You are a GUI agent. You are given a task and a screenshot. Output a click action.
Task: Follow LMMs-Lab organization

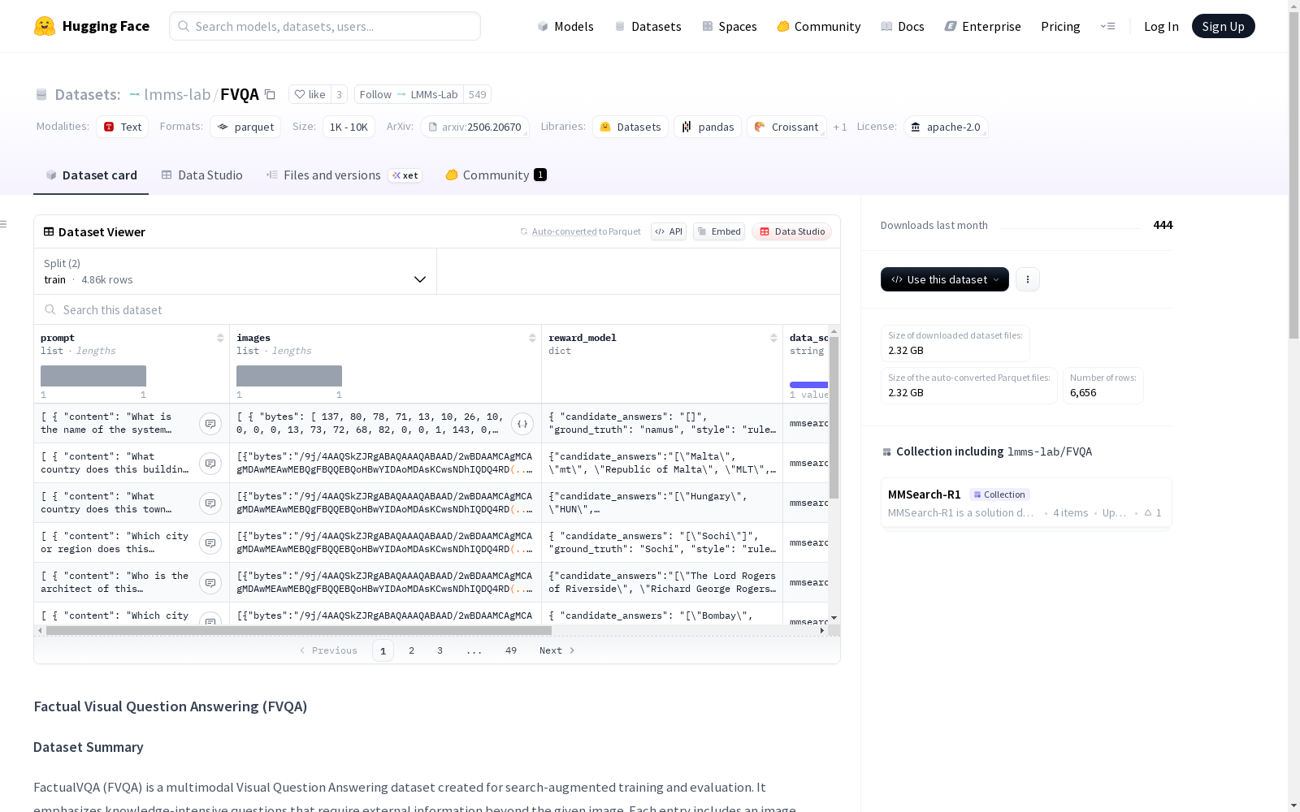tap(409, 94)
